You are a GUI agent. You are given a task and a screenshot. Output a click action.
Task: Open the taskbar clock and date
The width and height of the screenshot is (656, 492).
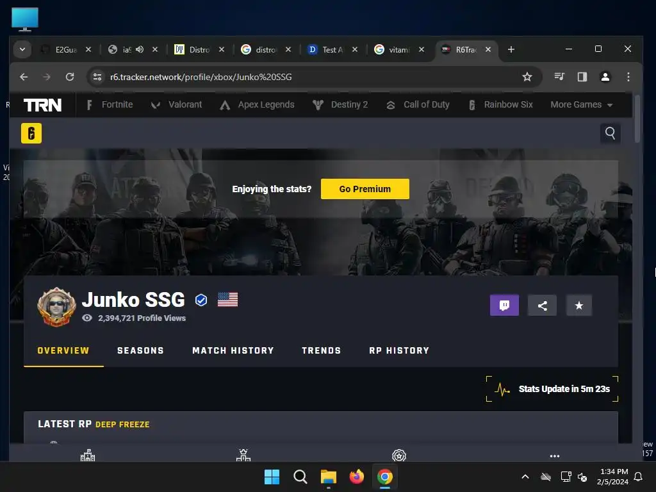click(613, 477)
